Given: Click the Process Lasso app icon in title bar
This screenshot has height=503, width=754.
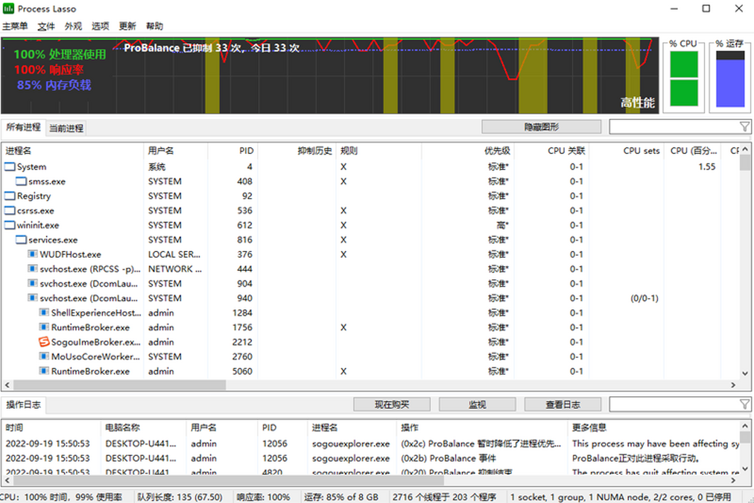Looking at the screenshot, I should click(8, 9).
